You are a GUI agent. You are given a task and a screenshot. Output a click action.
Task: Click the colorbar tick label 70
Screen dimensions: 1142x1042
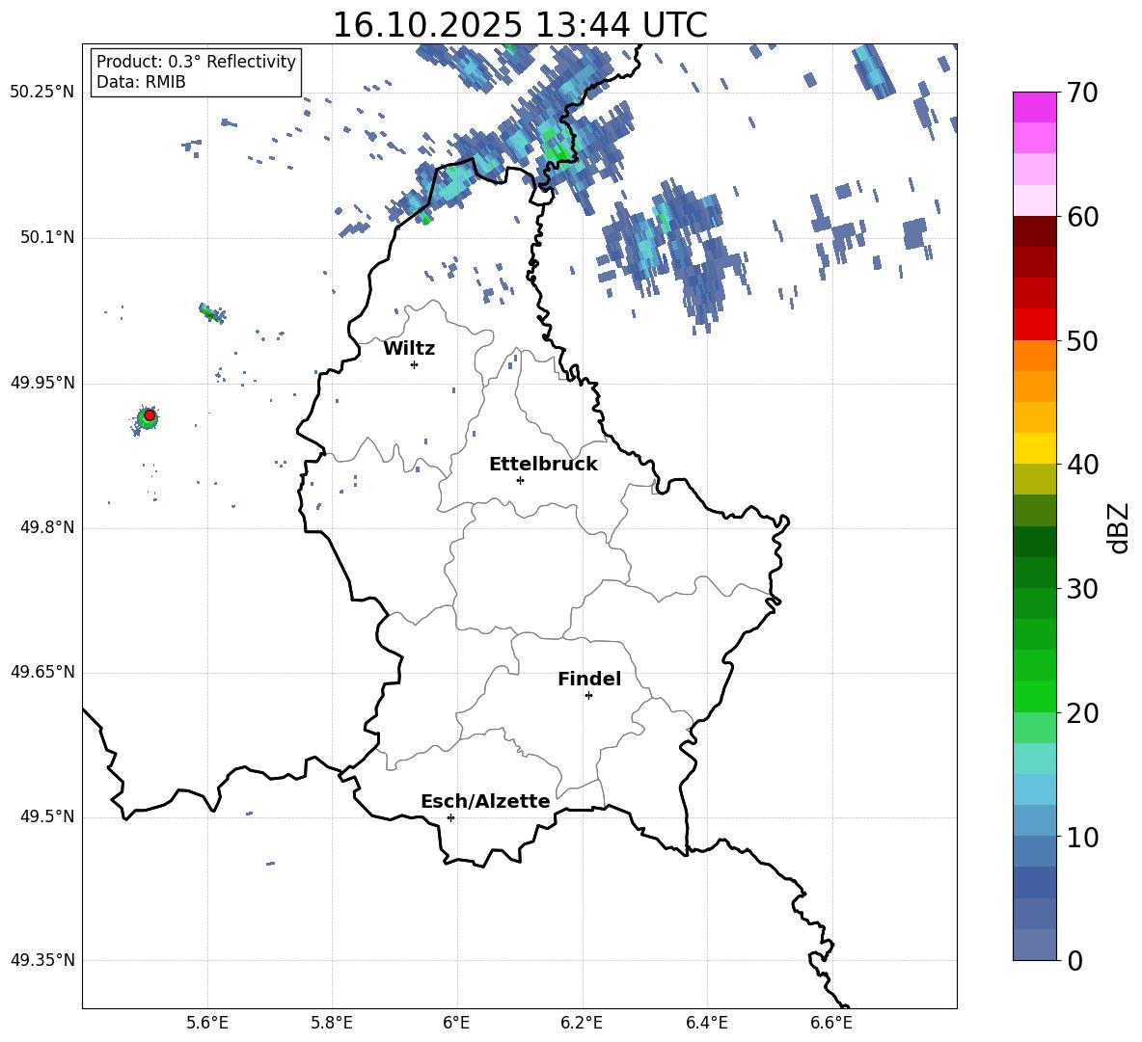[1082, 93]
